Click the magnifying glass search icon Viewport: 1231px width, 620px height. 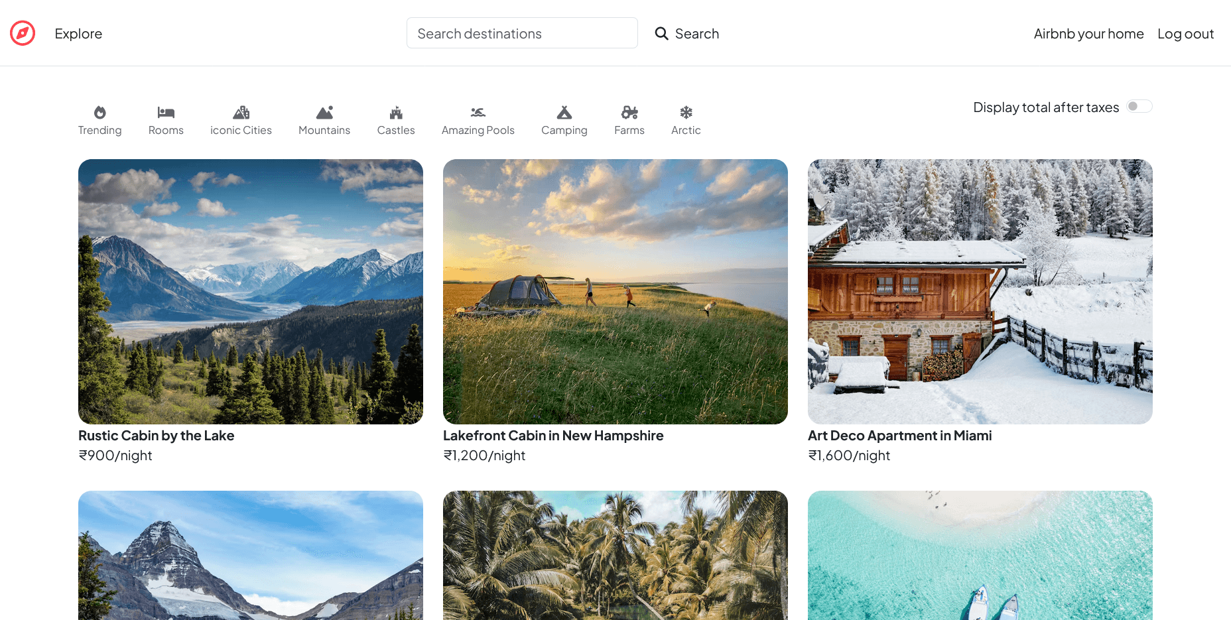point(661,33)
